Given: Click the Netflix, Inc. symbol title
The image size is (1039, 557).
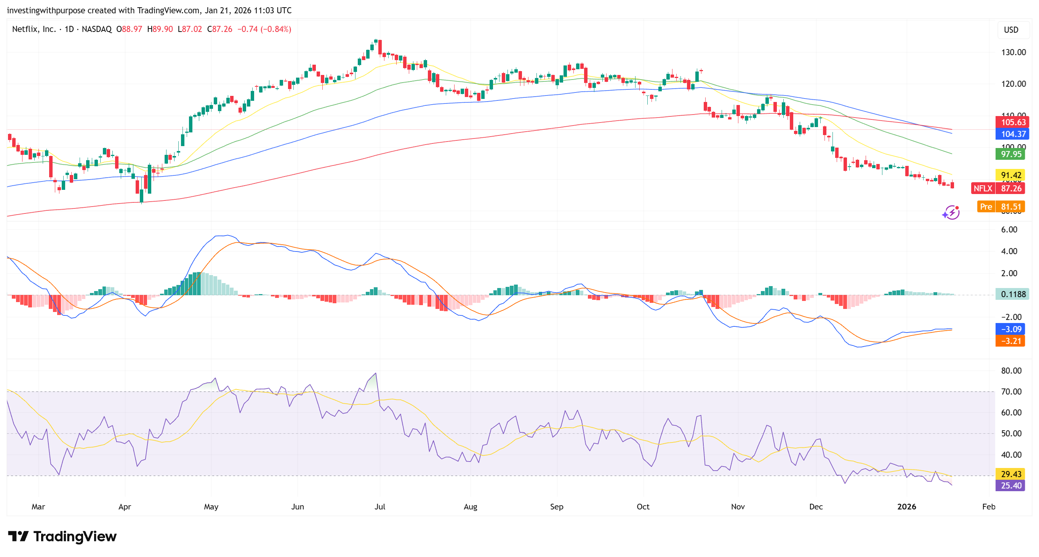Looking at the screenshot, I should tap(34, 29).
